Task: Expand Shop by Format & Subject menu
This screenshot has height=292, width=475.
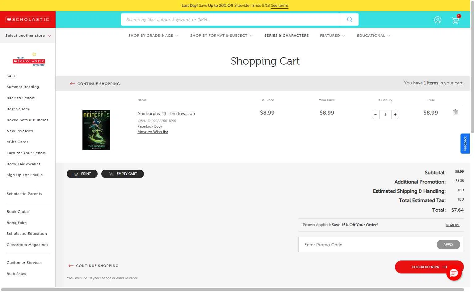Action: [x=221, y=36]
